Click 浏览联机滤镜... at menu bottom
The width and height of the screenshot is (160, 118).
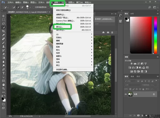click(x=62, y=69)
